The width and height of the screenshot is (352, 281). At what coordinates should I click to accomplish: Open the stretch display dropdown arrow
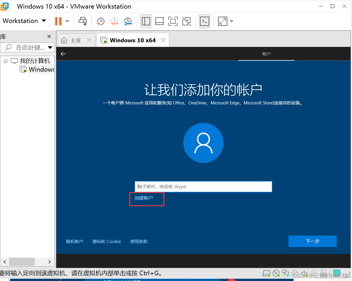231,21
